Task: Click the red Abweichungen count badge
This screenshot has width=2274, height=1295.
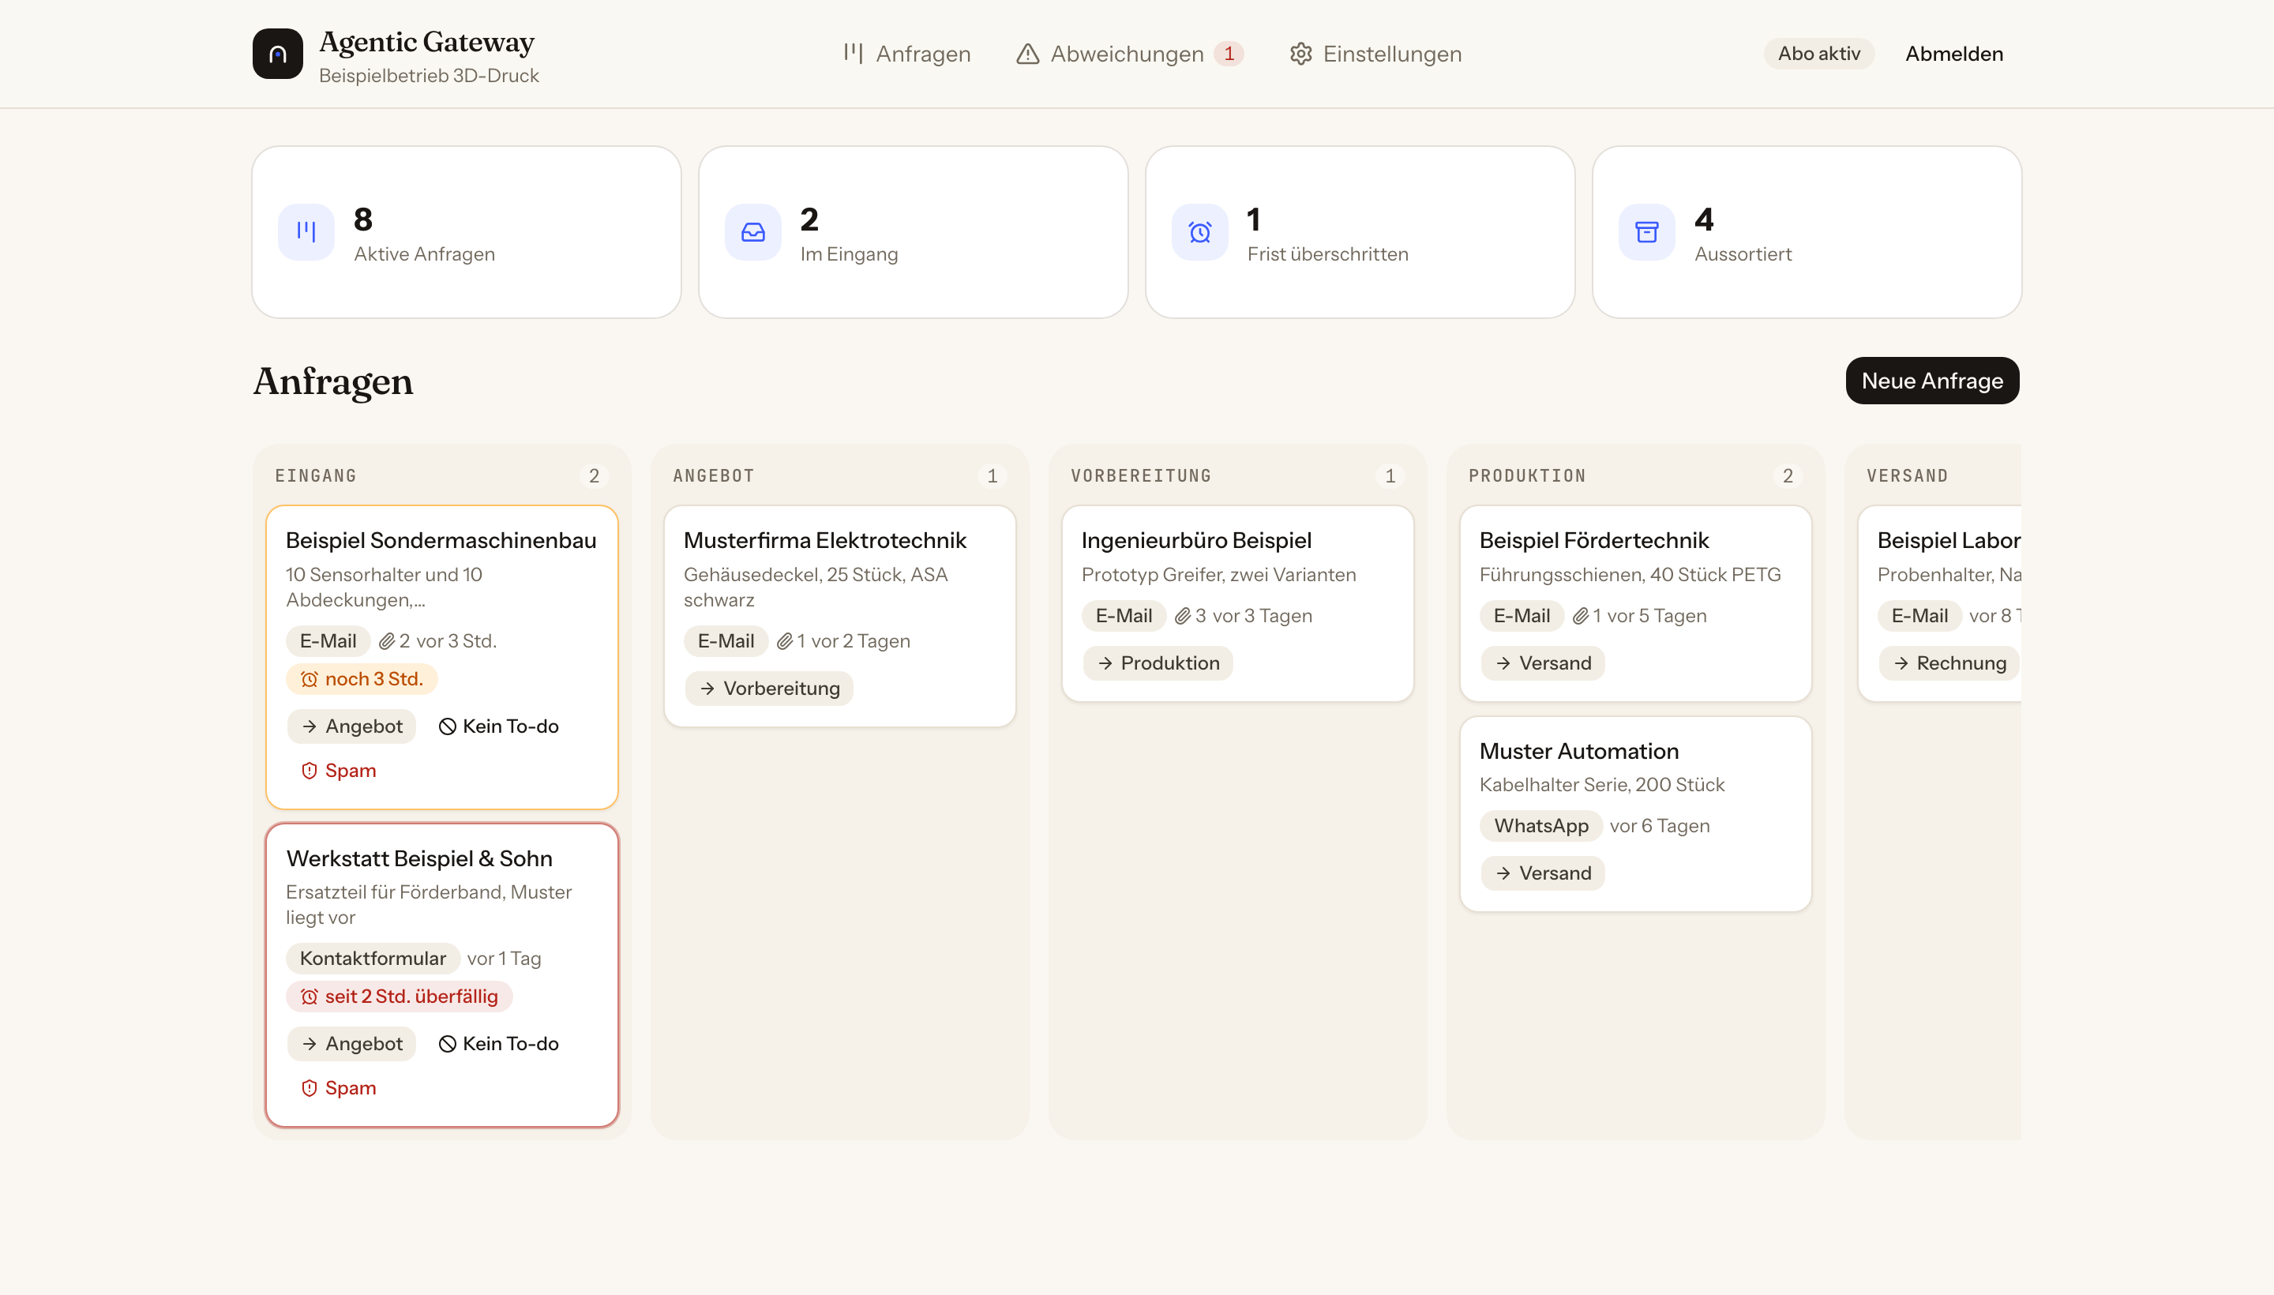Action: coord(1228,54)
